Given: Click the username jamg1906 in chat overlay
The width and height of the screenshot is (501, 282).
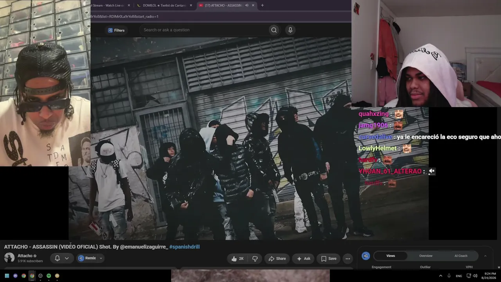Looking at the screenshot, I should point(373,125).
